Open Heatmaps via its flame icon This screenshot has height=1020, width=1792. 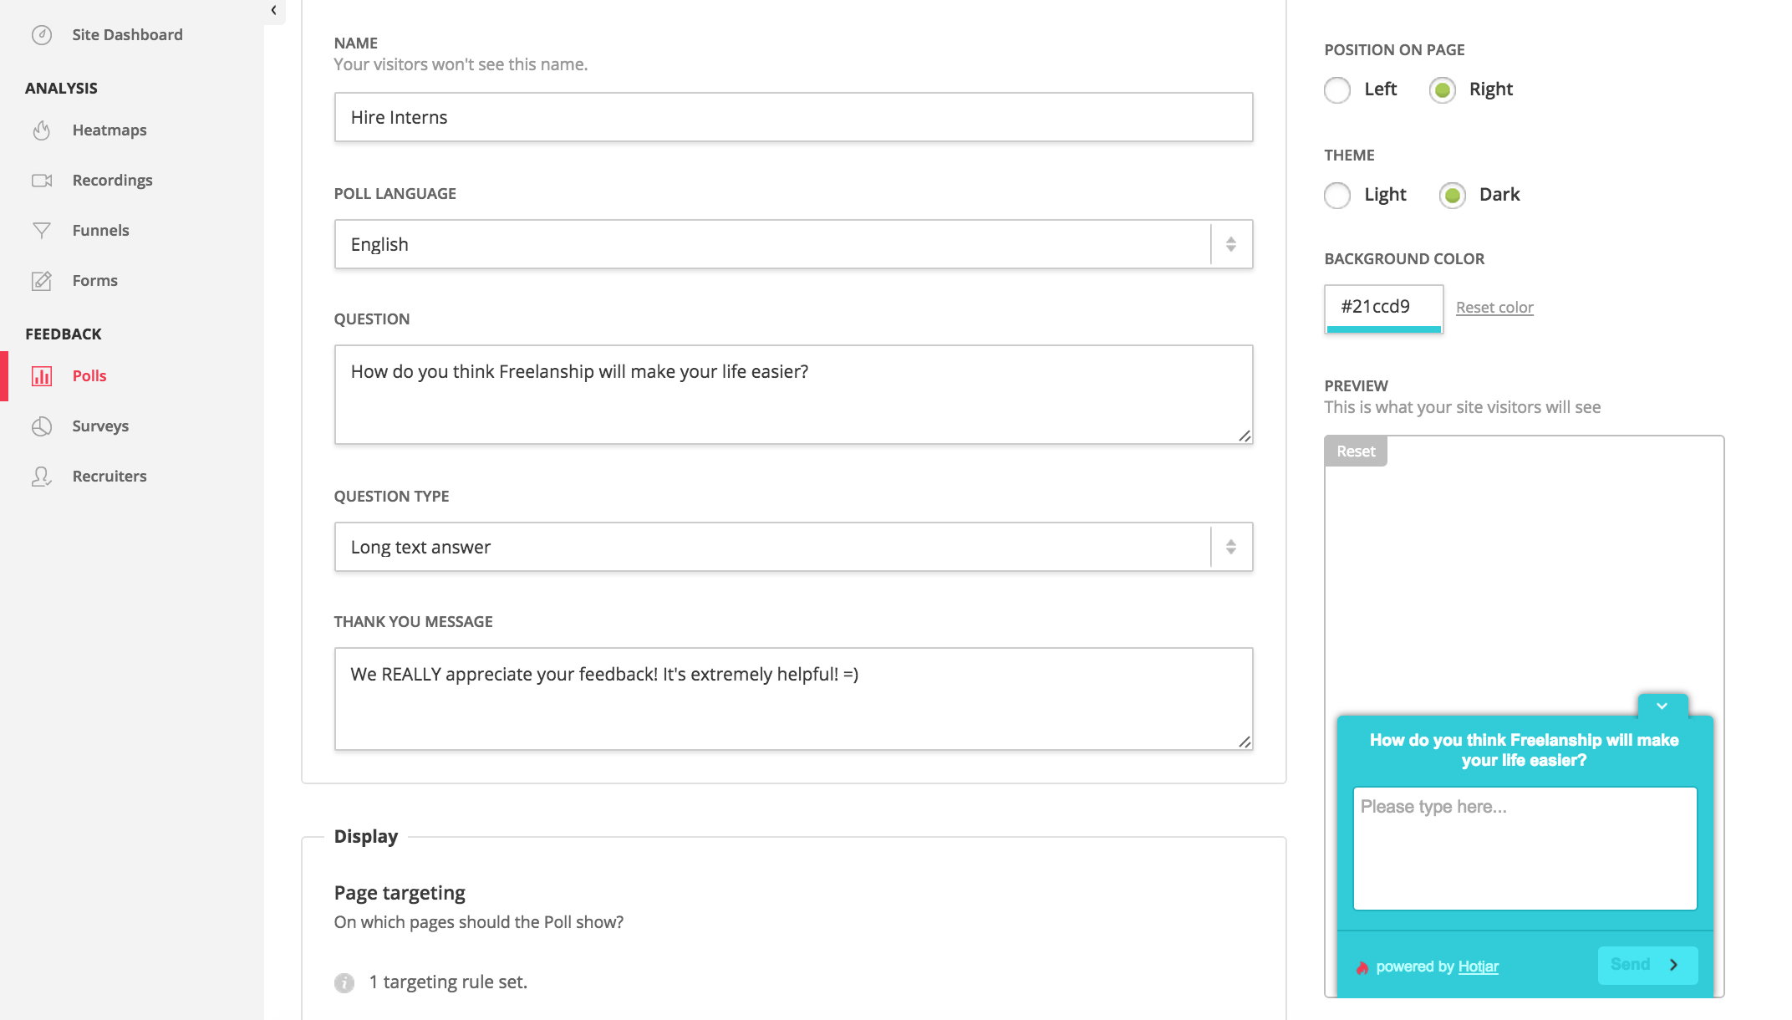42,130
